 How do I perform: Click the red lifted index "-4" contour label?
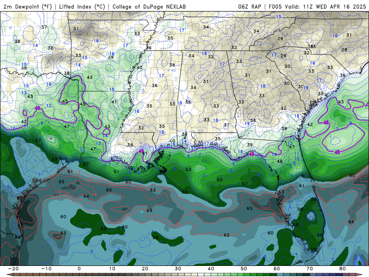(94, 194)
